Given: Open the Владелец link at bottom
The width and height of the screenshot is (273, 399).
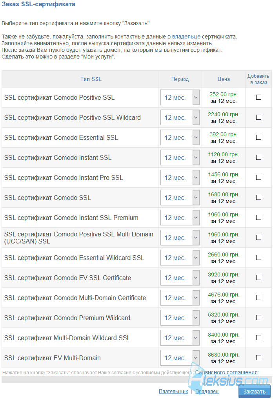Looking at the screenshot, I should click(x=207, y=392).
